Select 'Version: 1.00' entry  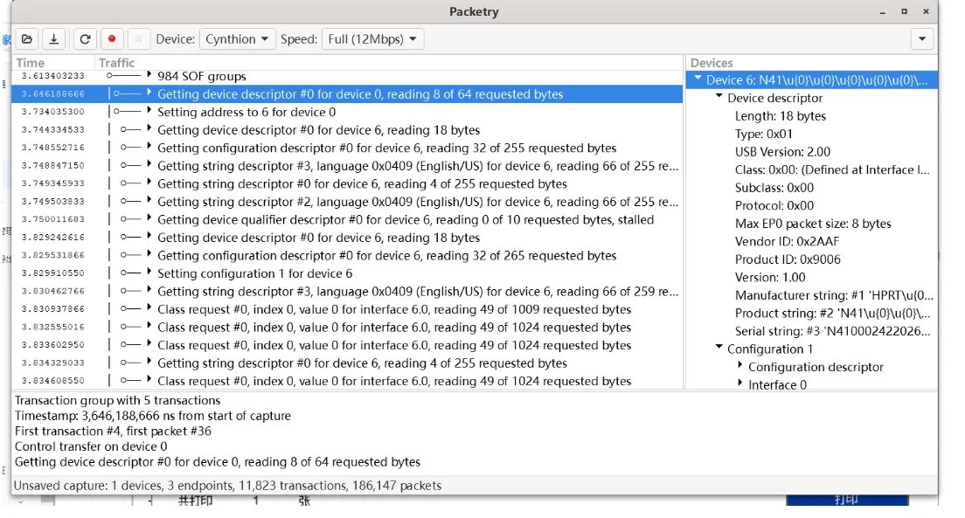tap(769, 277)
